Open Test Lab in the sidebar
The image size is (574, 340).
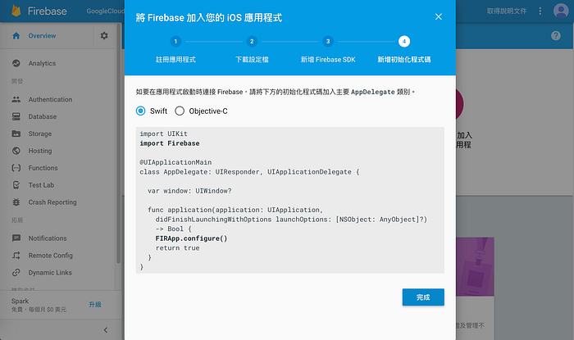(41, 185)
